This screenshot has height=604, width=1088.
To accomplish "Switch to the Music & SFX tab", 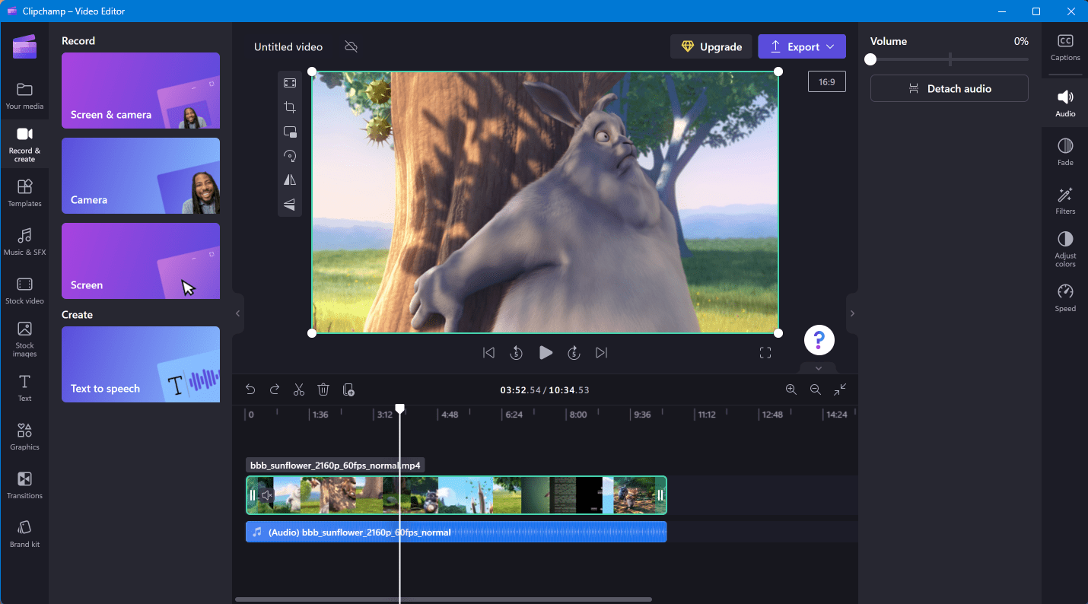I will coord(24,242).
